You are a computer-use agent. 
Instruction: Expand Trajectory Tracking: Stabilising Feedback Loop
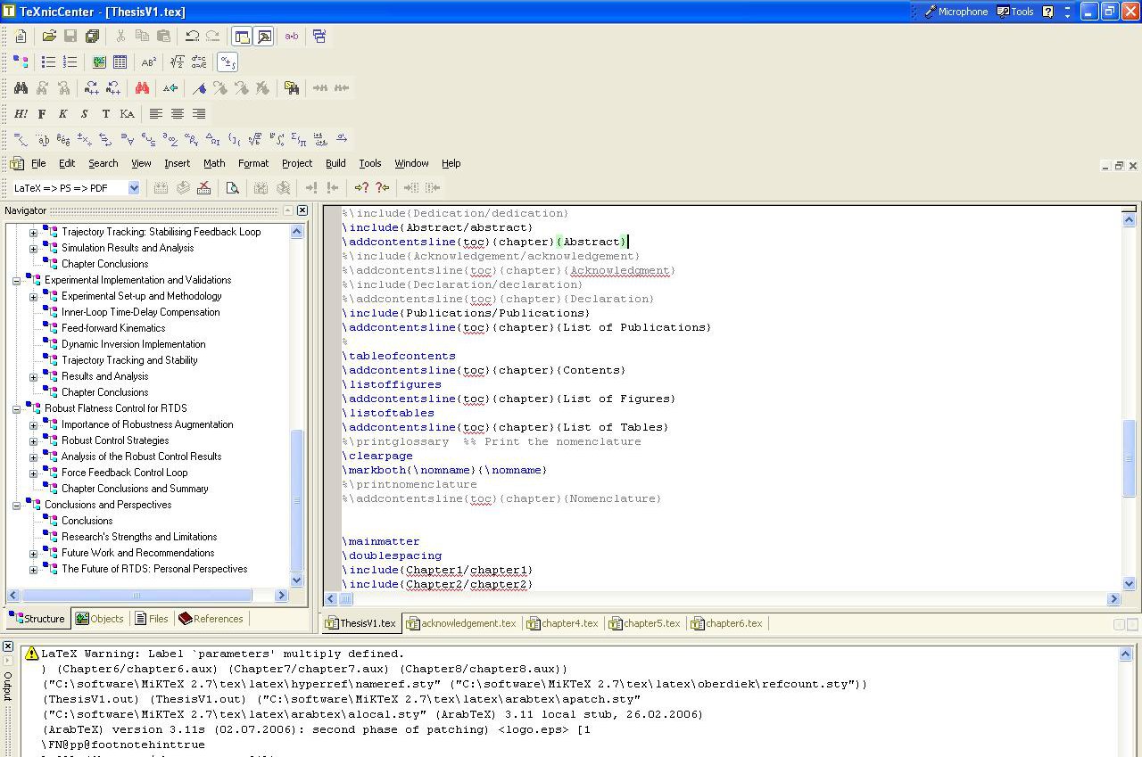[34, 232]
